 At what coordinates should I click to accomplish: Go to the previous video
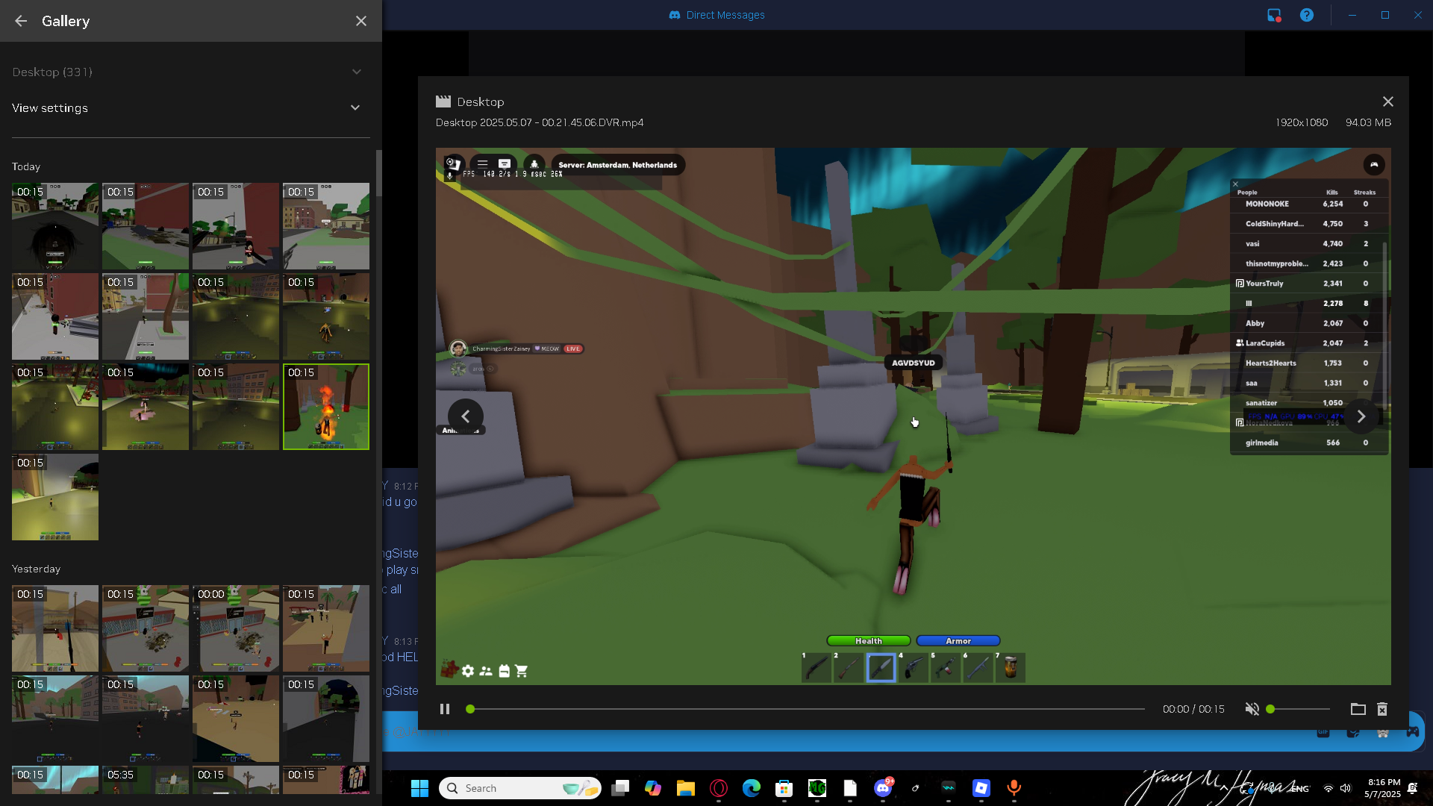coord(466,416)
